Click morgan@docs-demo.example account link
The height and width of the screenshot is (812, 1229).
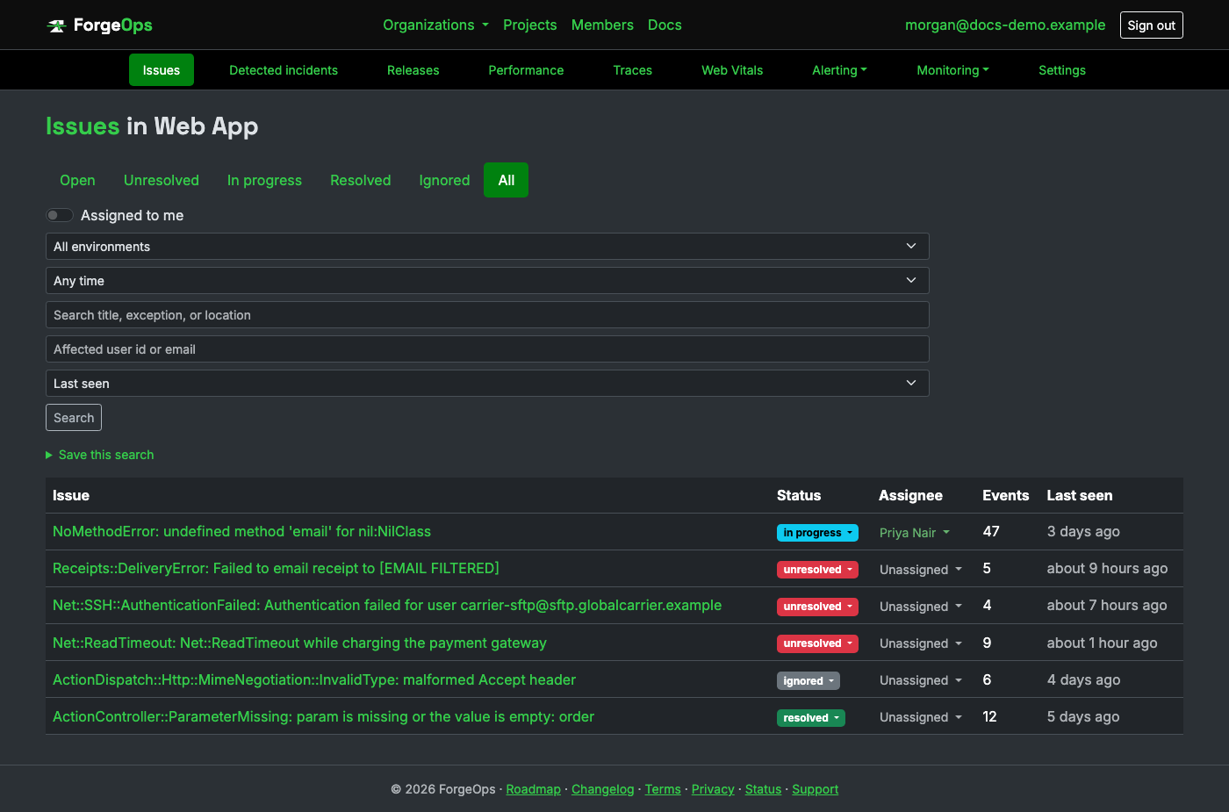[1005, 25]
